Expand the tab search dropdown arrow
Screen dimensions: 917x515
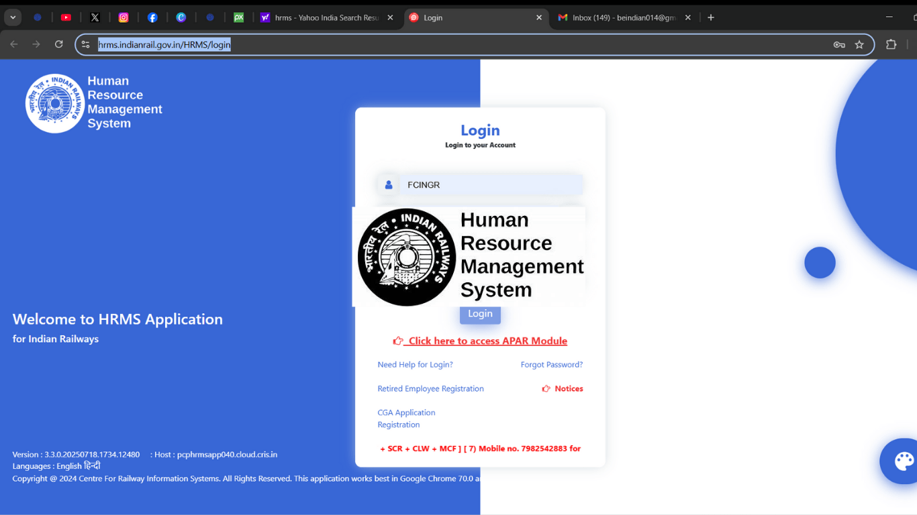coord(13,17)
